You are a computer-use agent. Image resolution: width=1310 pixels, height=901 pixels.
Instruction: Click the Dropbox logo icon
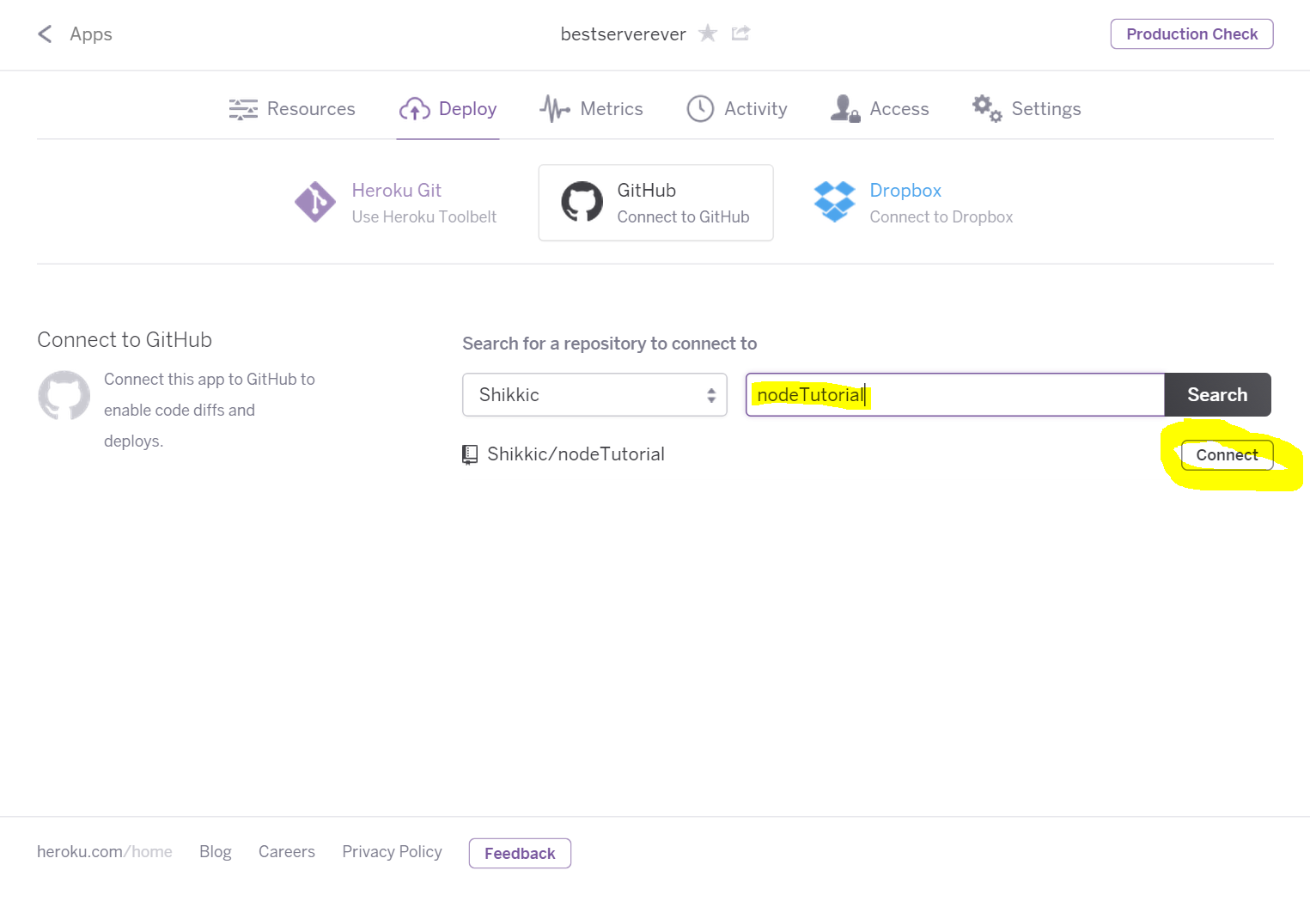(834, 202)
